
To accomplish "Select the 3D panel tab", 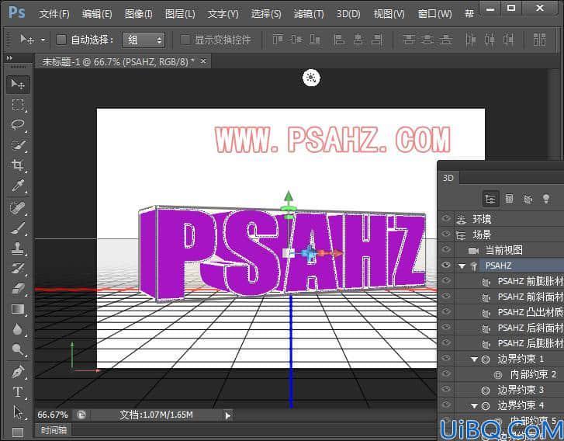I will click(x=448, y=178).
